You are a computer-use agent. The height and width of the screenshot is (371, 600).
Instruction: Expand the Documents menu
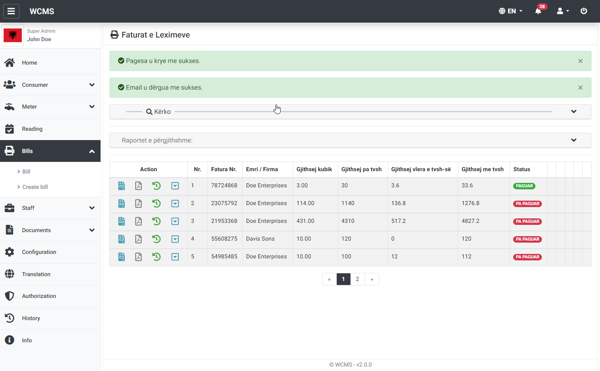coord(50,230)
